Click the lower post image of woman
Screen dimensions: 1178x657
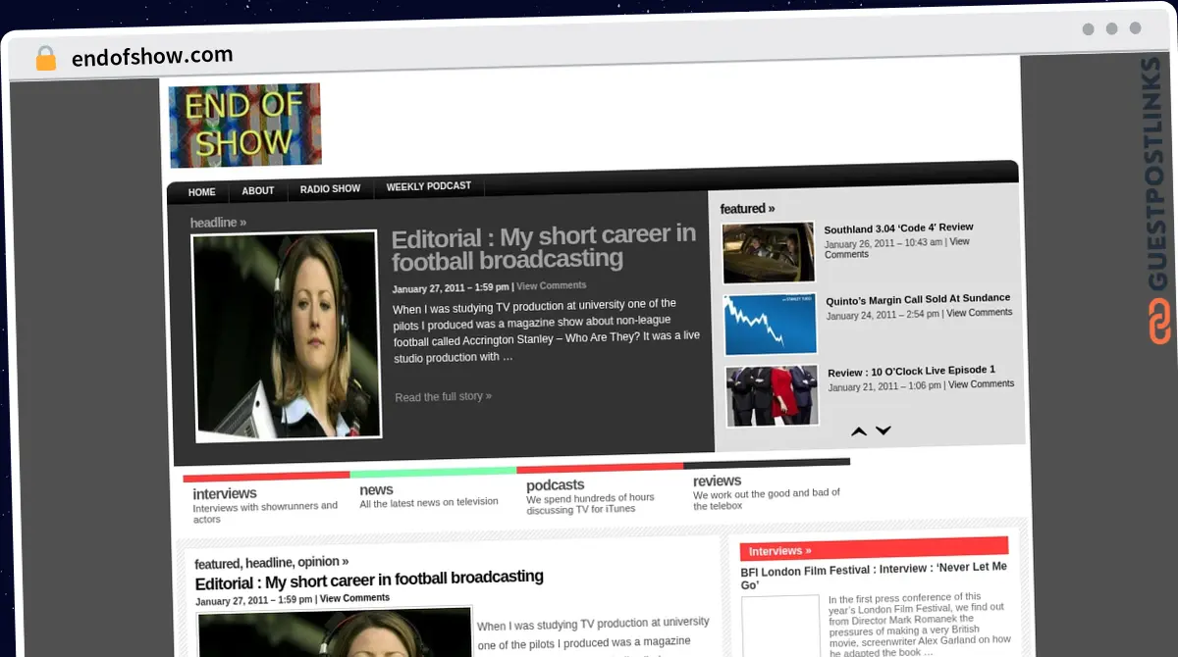(335, 632)
